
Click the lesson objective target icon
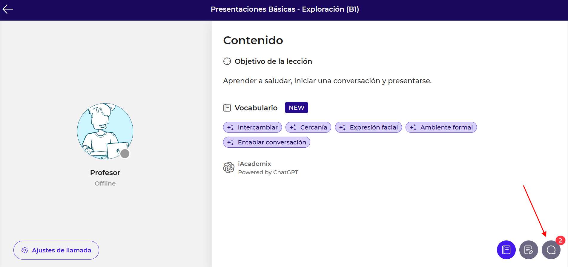click(x=227, y=61)
